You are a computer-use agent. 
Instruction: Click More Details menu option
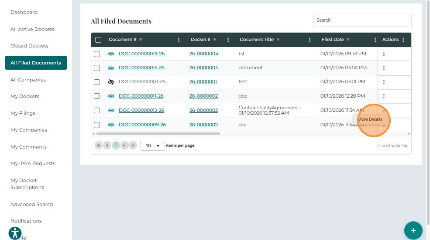click(370, 119)
